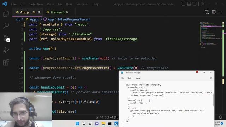Open Notepad Edit menu
Image resolution: width=226 pixels, height=127 pixels.
[130, 78]
